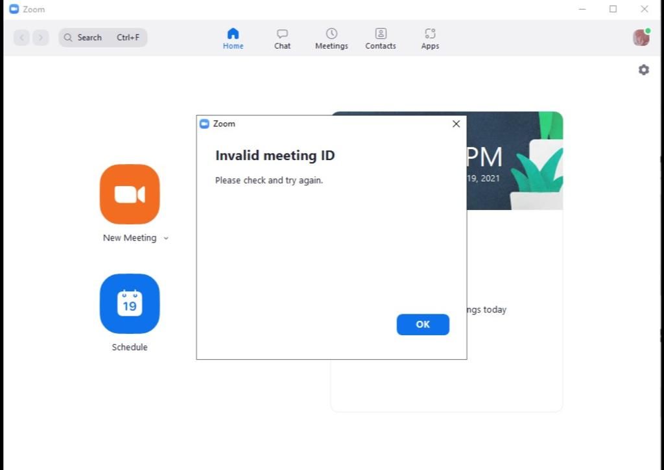
Task: Maximize the Zoom main window
Action: pyautogui.click(x=613, y=9)
